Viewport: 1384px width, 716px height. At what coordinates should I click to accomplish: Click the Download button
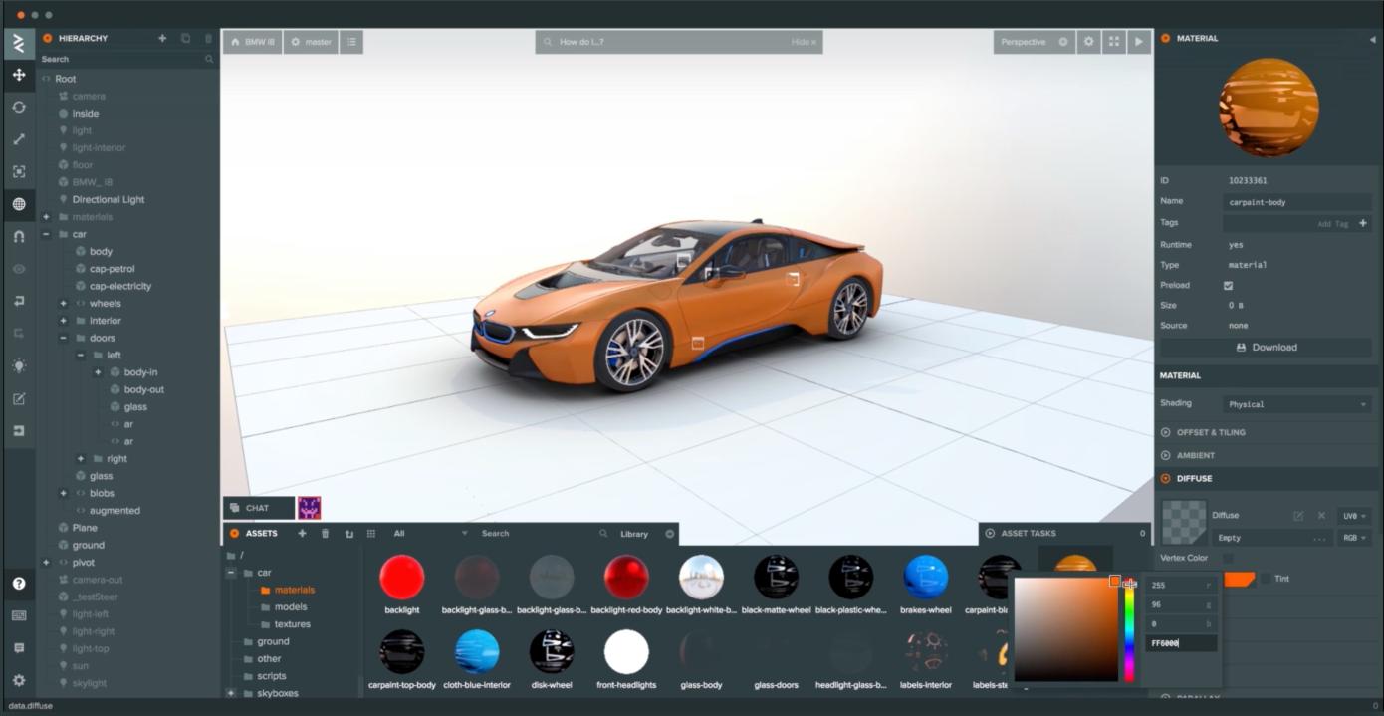[x=1266, y=348]
